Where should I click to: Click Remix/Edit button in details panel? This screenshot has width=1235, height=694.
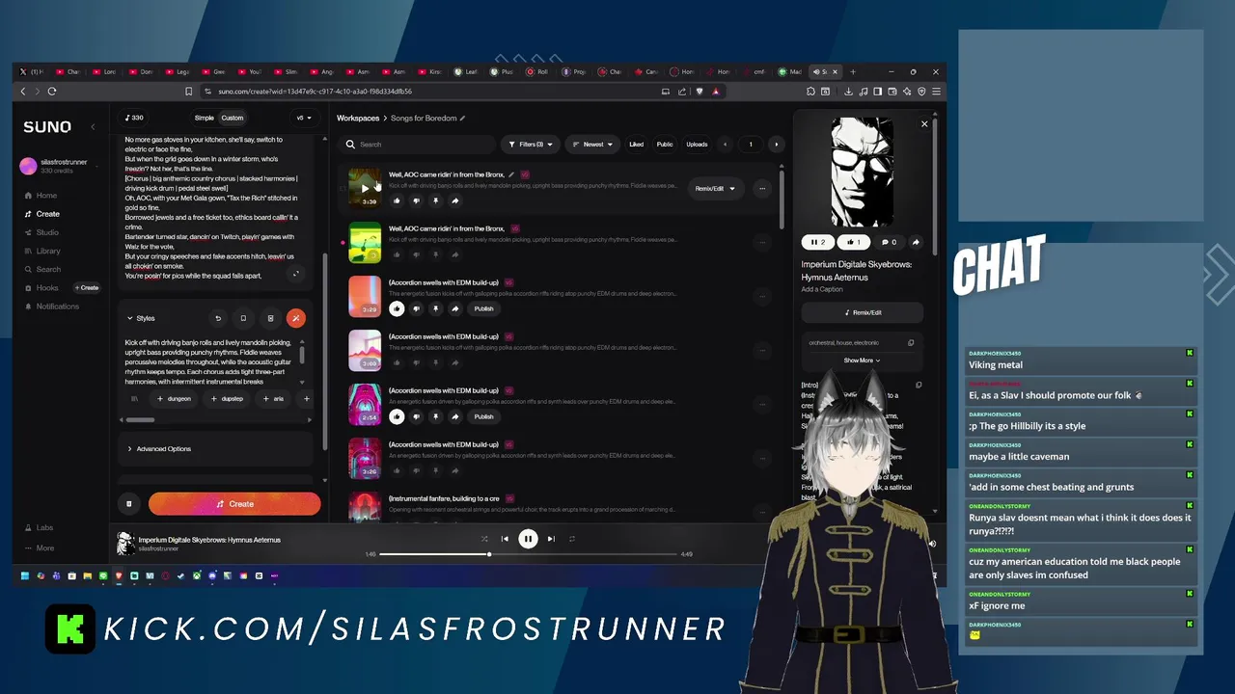click(x=863, y=312)
